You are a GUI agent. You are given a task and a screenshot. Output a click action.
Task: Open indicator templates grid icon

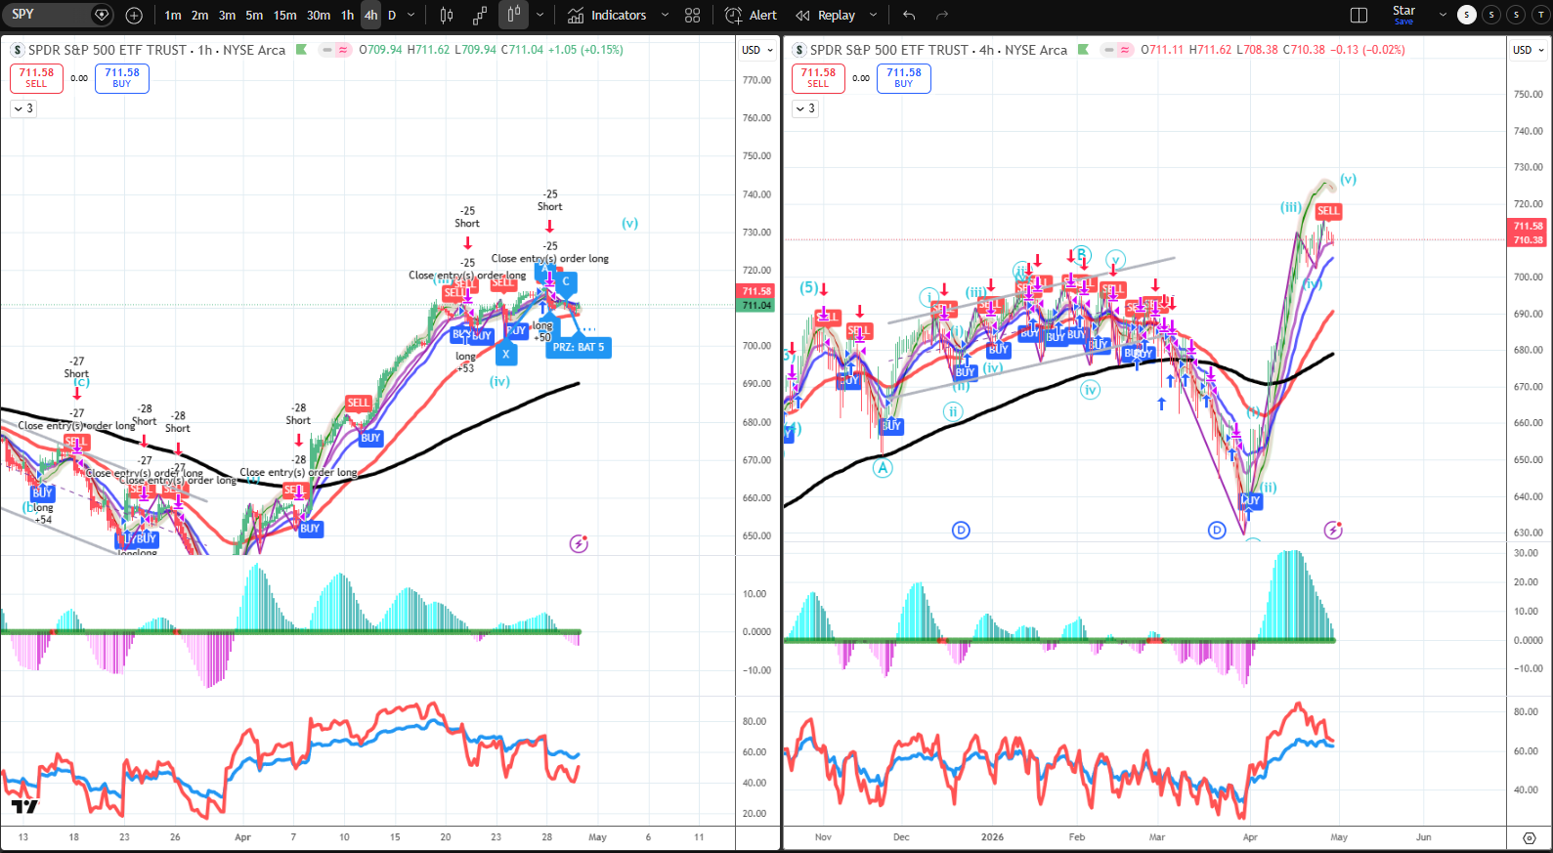coord(693,16)
